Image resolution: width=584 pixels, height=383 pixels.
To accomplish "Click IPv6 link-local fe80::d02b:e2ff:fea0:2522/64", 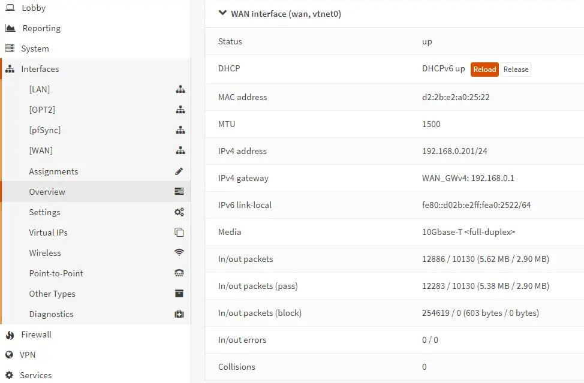I will (x=476, y=205).
